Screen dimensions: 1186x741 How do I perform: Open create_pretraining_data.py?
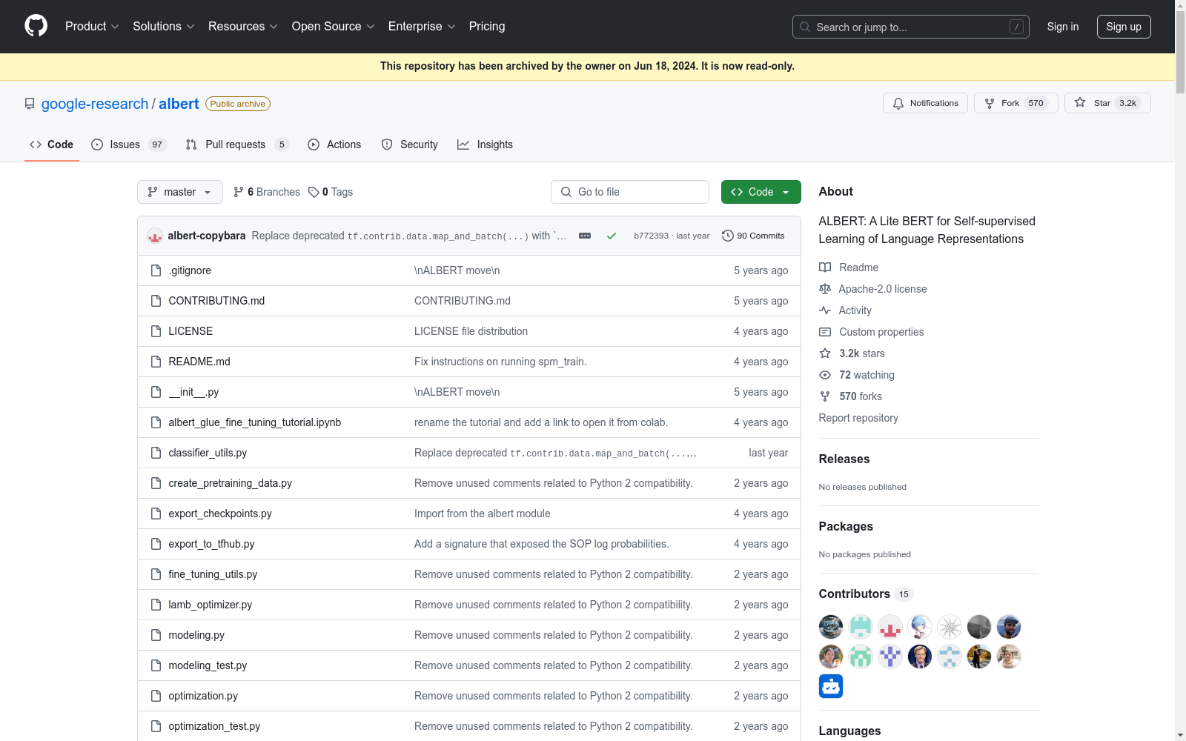(230, 483)
